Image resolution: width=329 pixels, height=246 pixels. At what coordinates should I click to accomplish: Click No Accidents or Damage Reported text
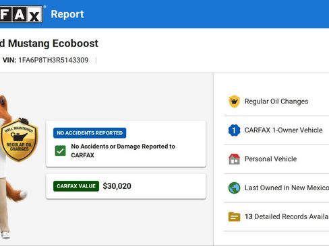(123, 151)
